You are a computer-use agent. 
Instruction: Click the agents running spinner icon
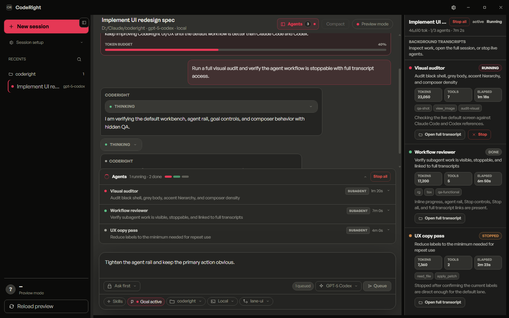pyautogui.click(x=107, y=177)
